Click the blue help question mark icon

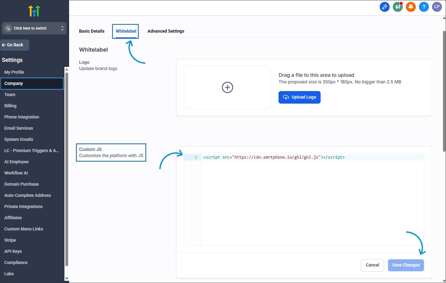[x=424, y=7]
